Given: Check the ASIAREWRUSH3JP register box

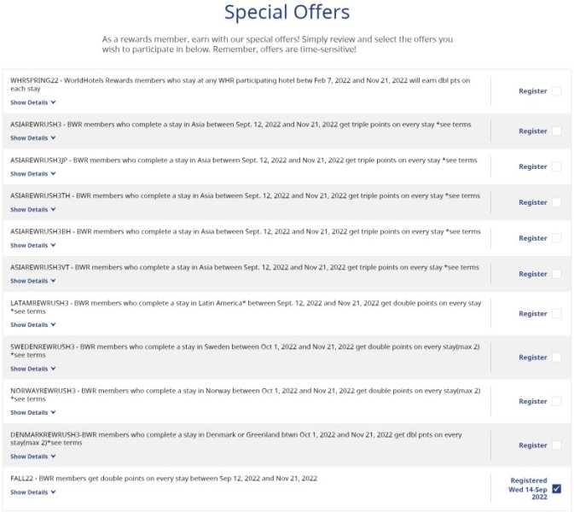Looking at the screenshot, I should tap(556, 167).
